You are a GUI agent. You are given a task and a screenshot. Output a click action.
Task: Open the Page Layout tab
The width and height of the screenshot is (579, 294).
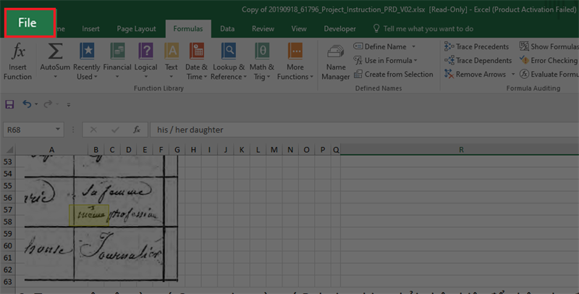tap(136, 29)
